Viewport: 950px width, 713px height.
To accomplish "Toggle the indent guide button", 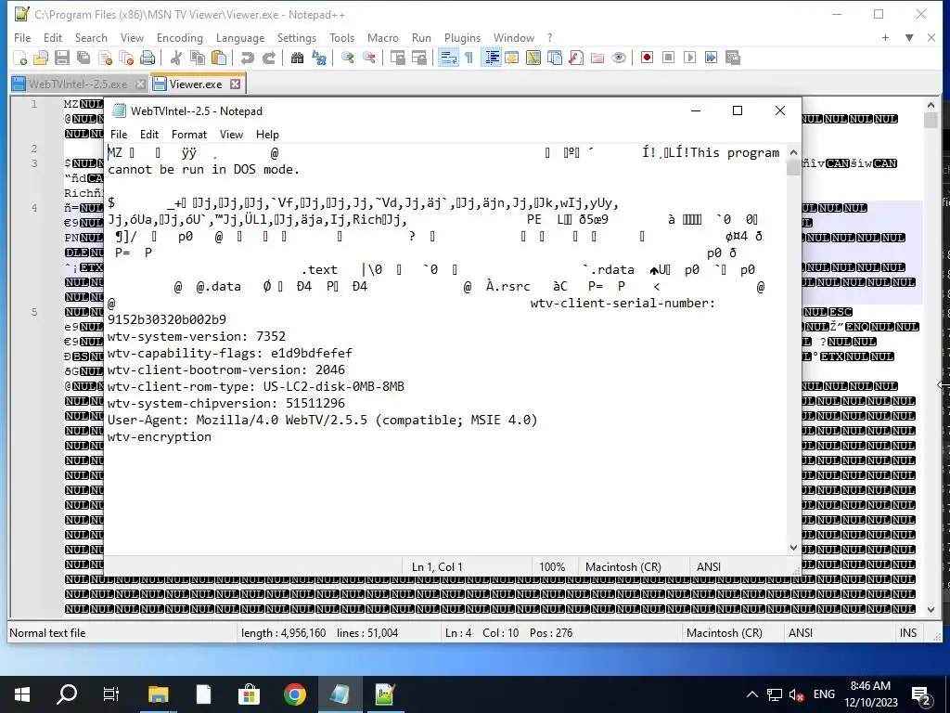I will [x=492, y=58].
